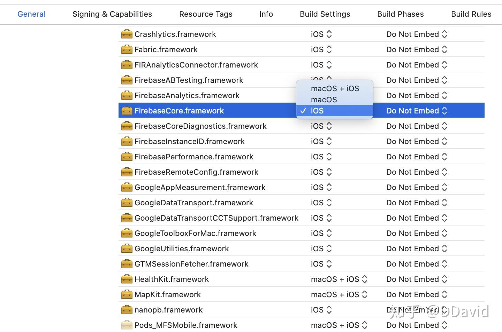Switch to the Info tab
The height and width of the screenshot is (332, 502).
(266, 14)
